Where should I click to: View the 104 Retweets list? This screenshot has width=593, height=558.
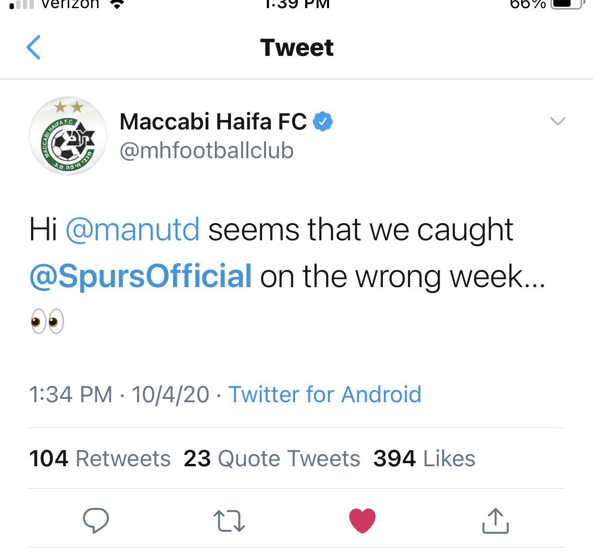coord(100,459)
